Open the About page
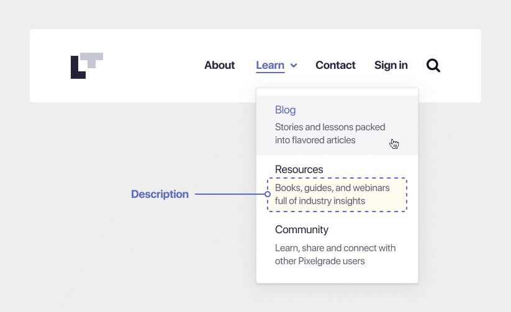The image size is (511, 312). [219, 65]
